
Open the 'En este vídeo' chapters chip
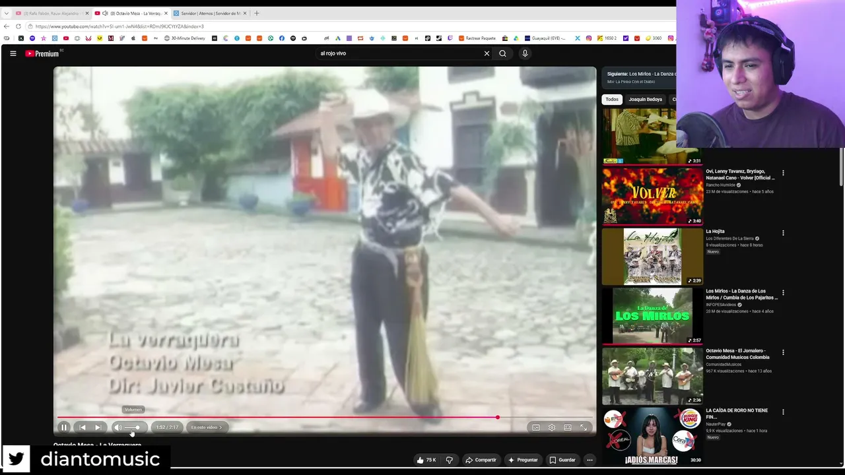(x=207, y=427)
